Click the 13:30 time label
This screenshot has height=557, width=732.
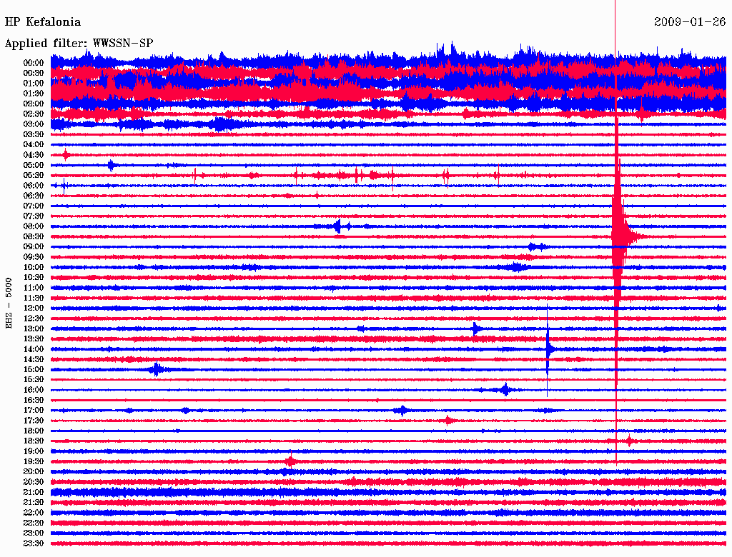pos(34,339)
